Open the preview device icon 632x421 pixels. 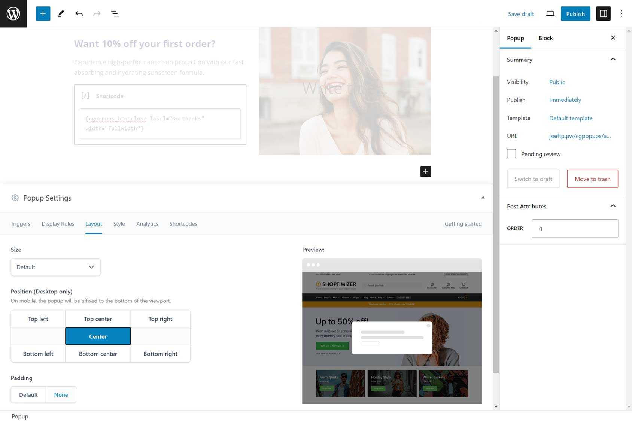coord(550,13)
